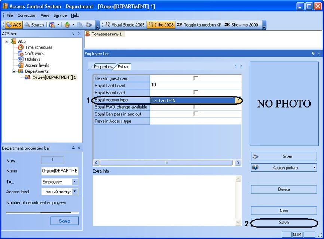
Task: Toggle to modern XP theme
Action: click(199, 25)
